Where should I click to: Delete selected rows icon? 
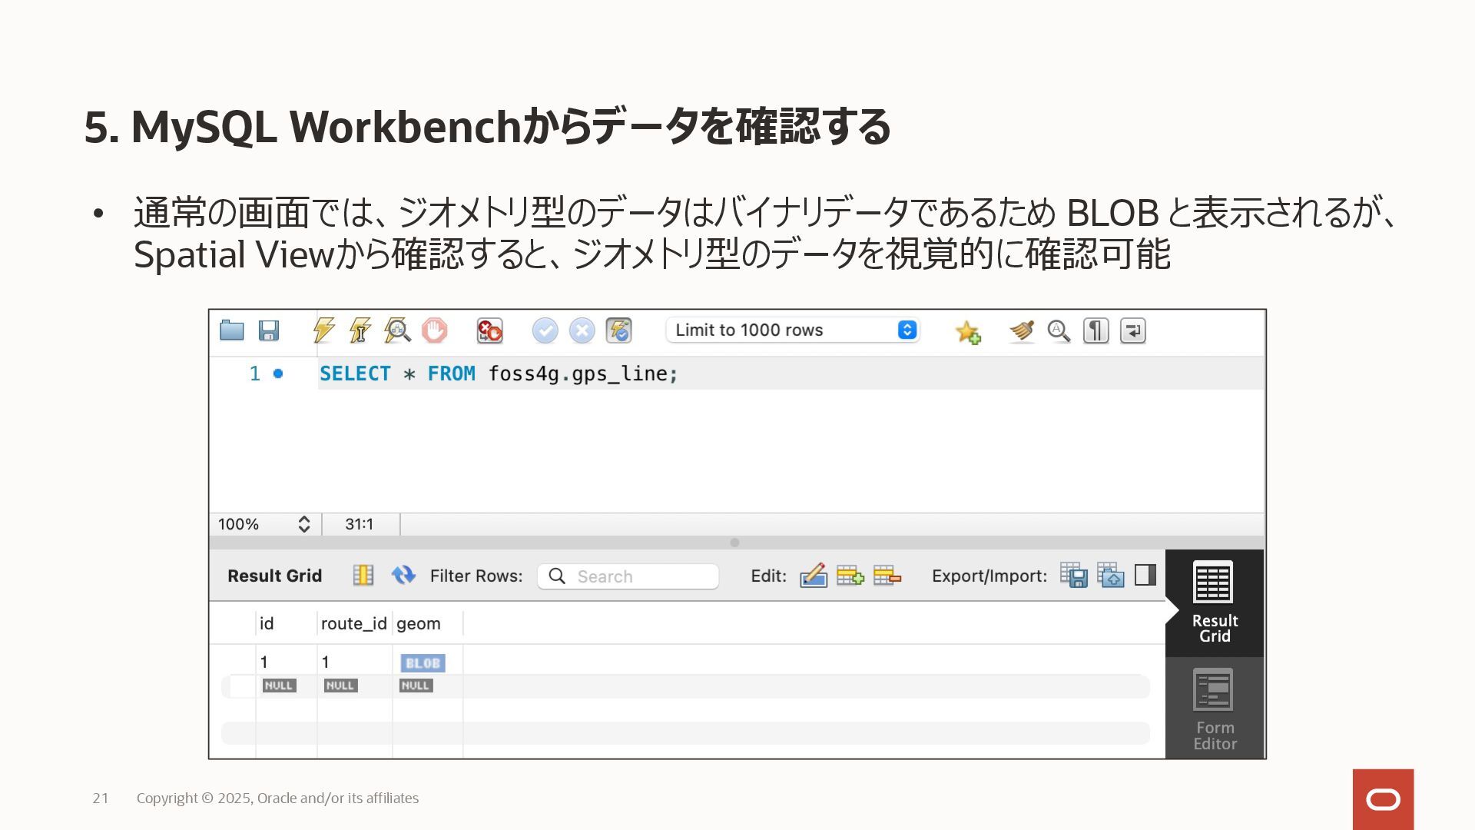point(887,576)
